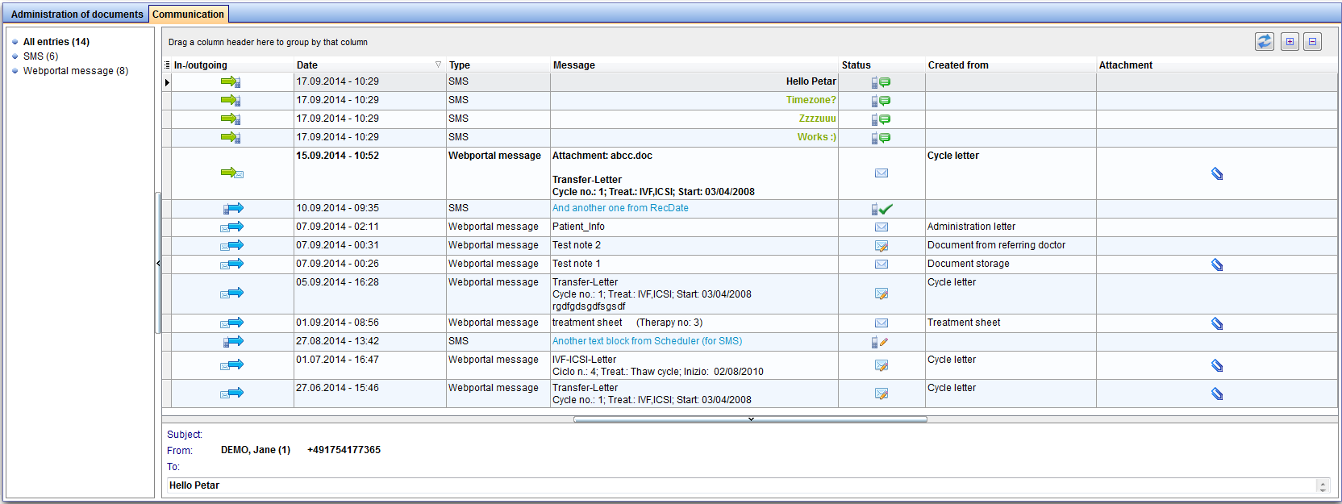Click outgoing SMS icon for 27.08.2014 row
This screenshot has height=504, width=1342.
[x=233, y=341]
